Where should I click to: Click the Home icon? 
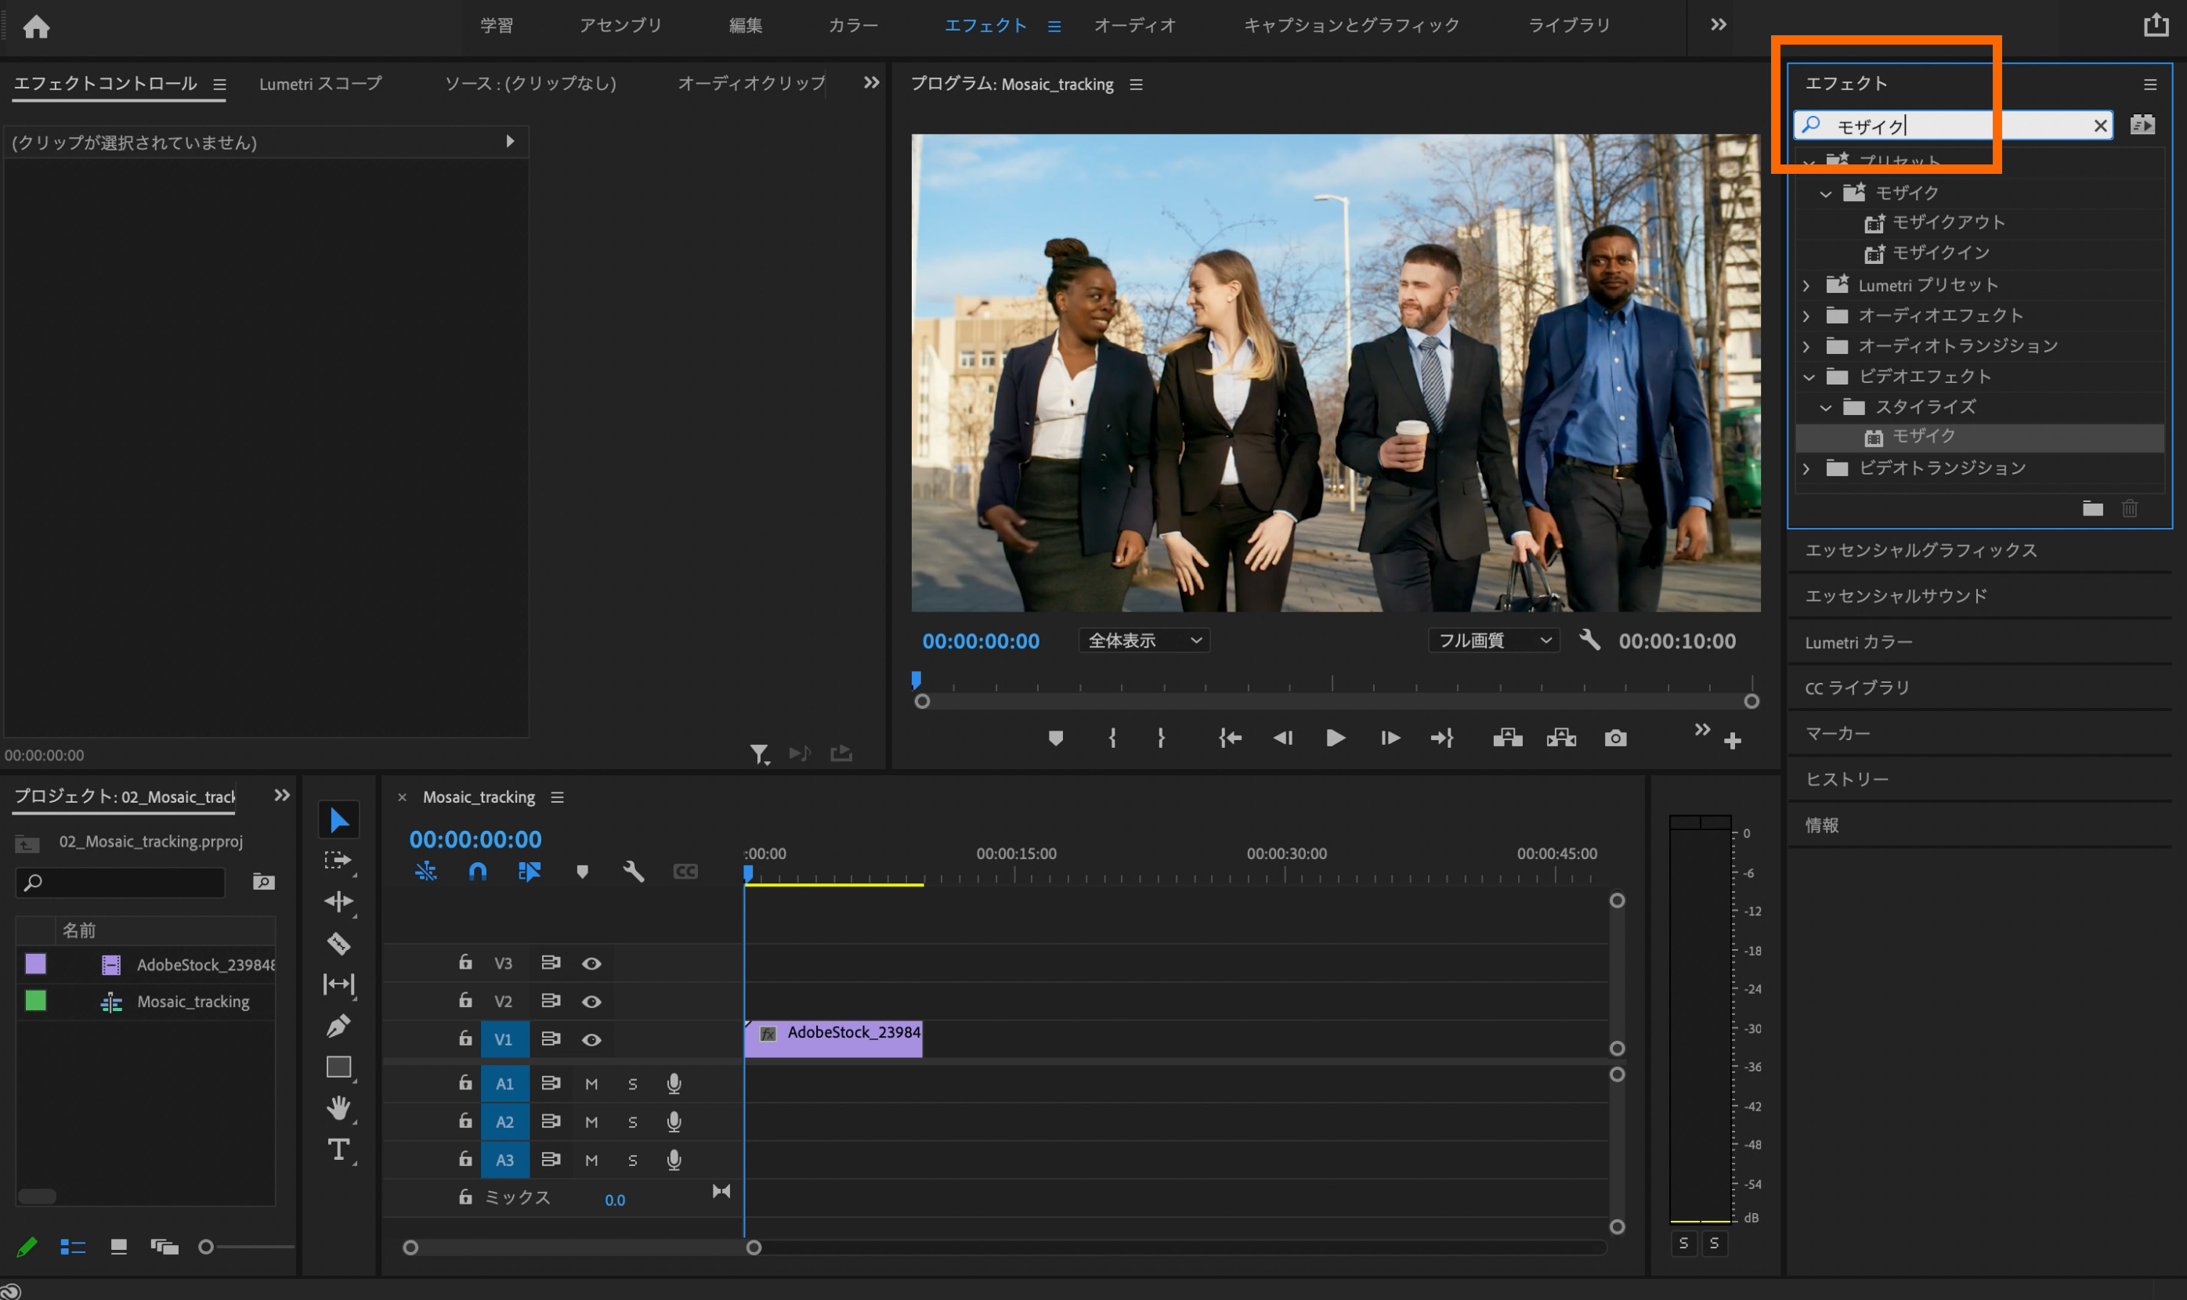(x=36, y=27)
